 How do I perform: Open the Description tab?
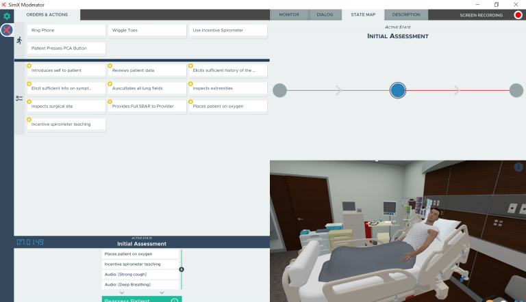tap(406, 15)
